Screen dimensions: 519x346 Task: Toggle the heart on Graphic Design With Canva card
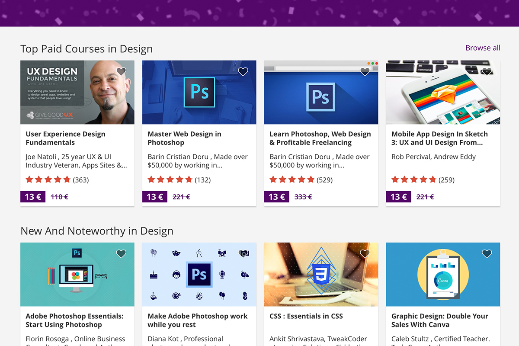point(487,253)
